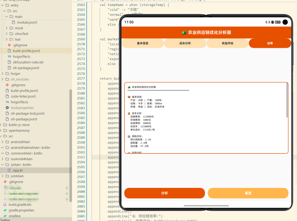The height and width of the screenshot is (221, 297).
Task: Open code-linter.json5 file
Action: 23,96
